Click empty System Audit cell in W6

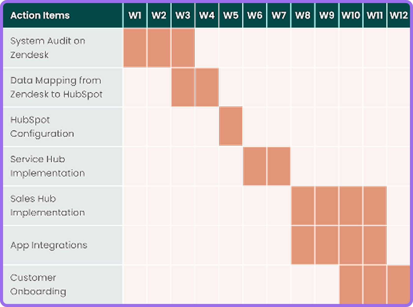(255, 48)
